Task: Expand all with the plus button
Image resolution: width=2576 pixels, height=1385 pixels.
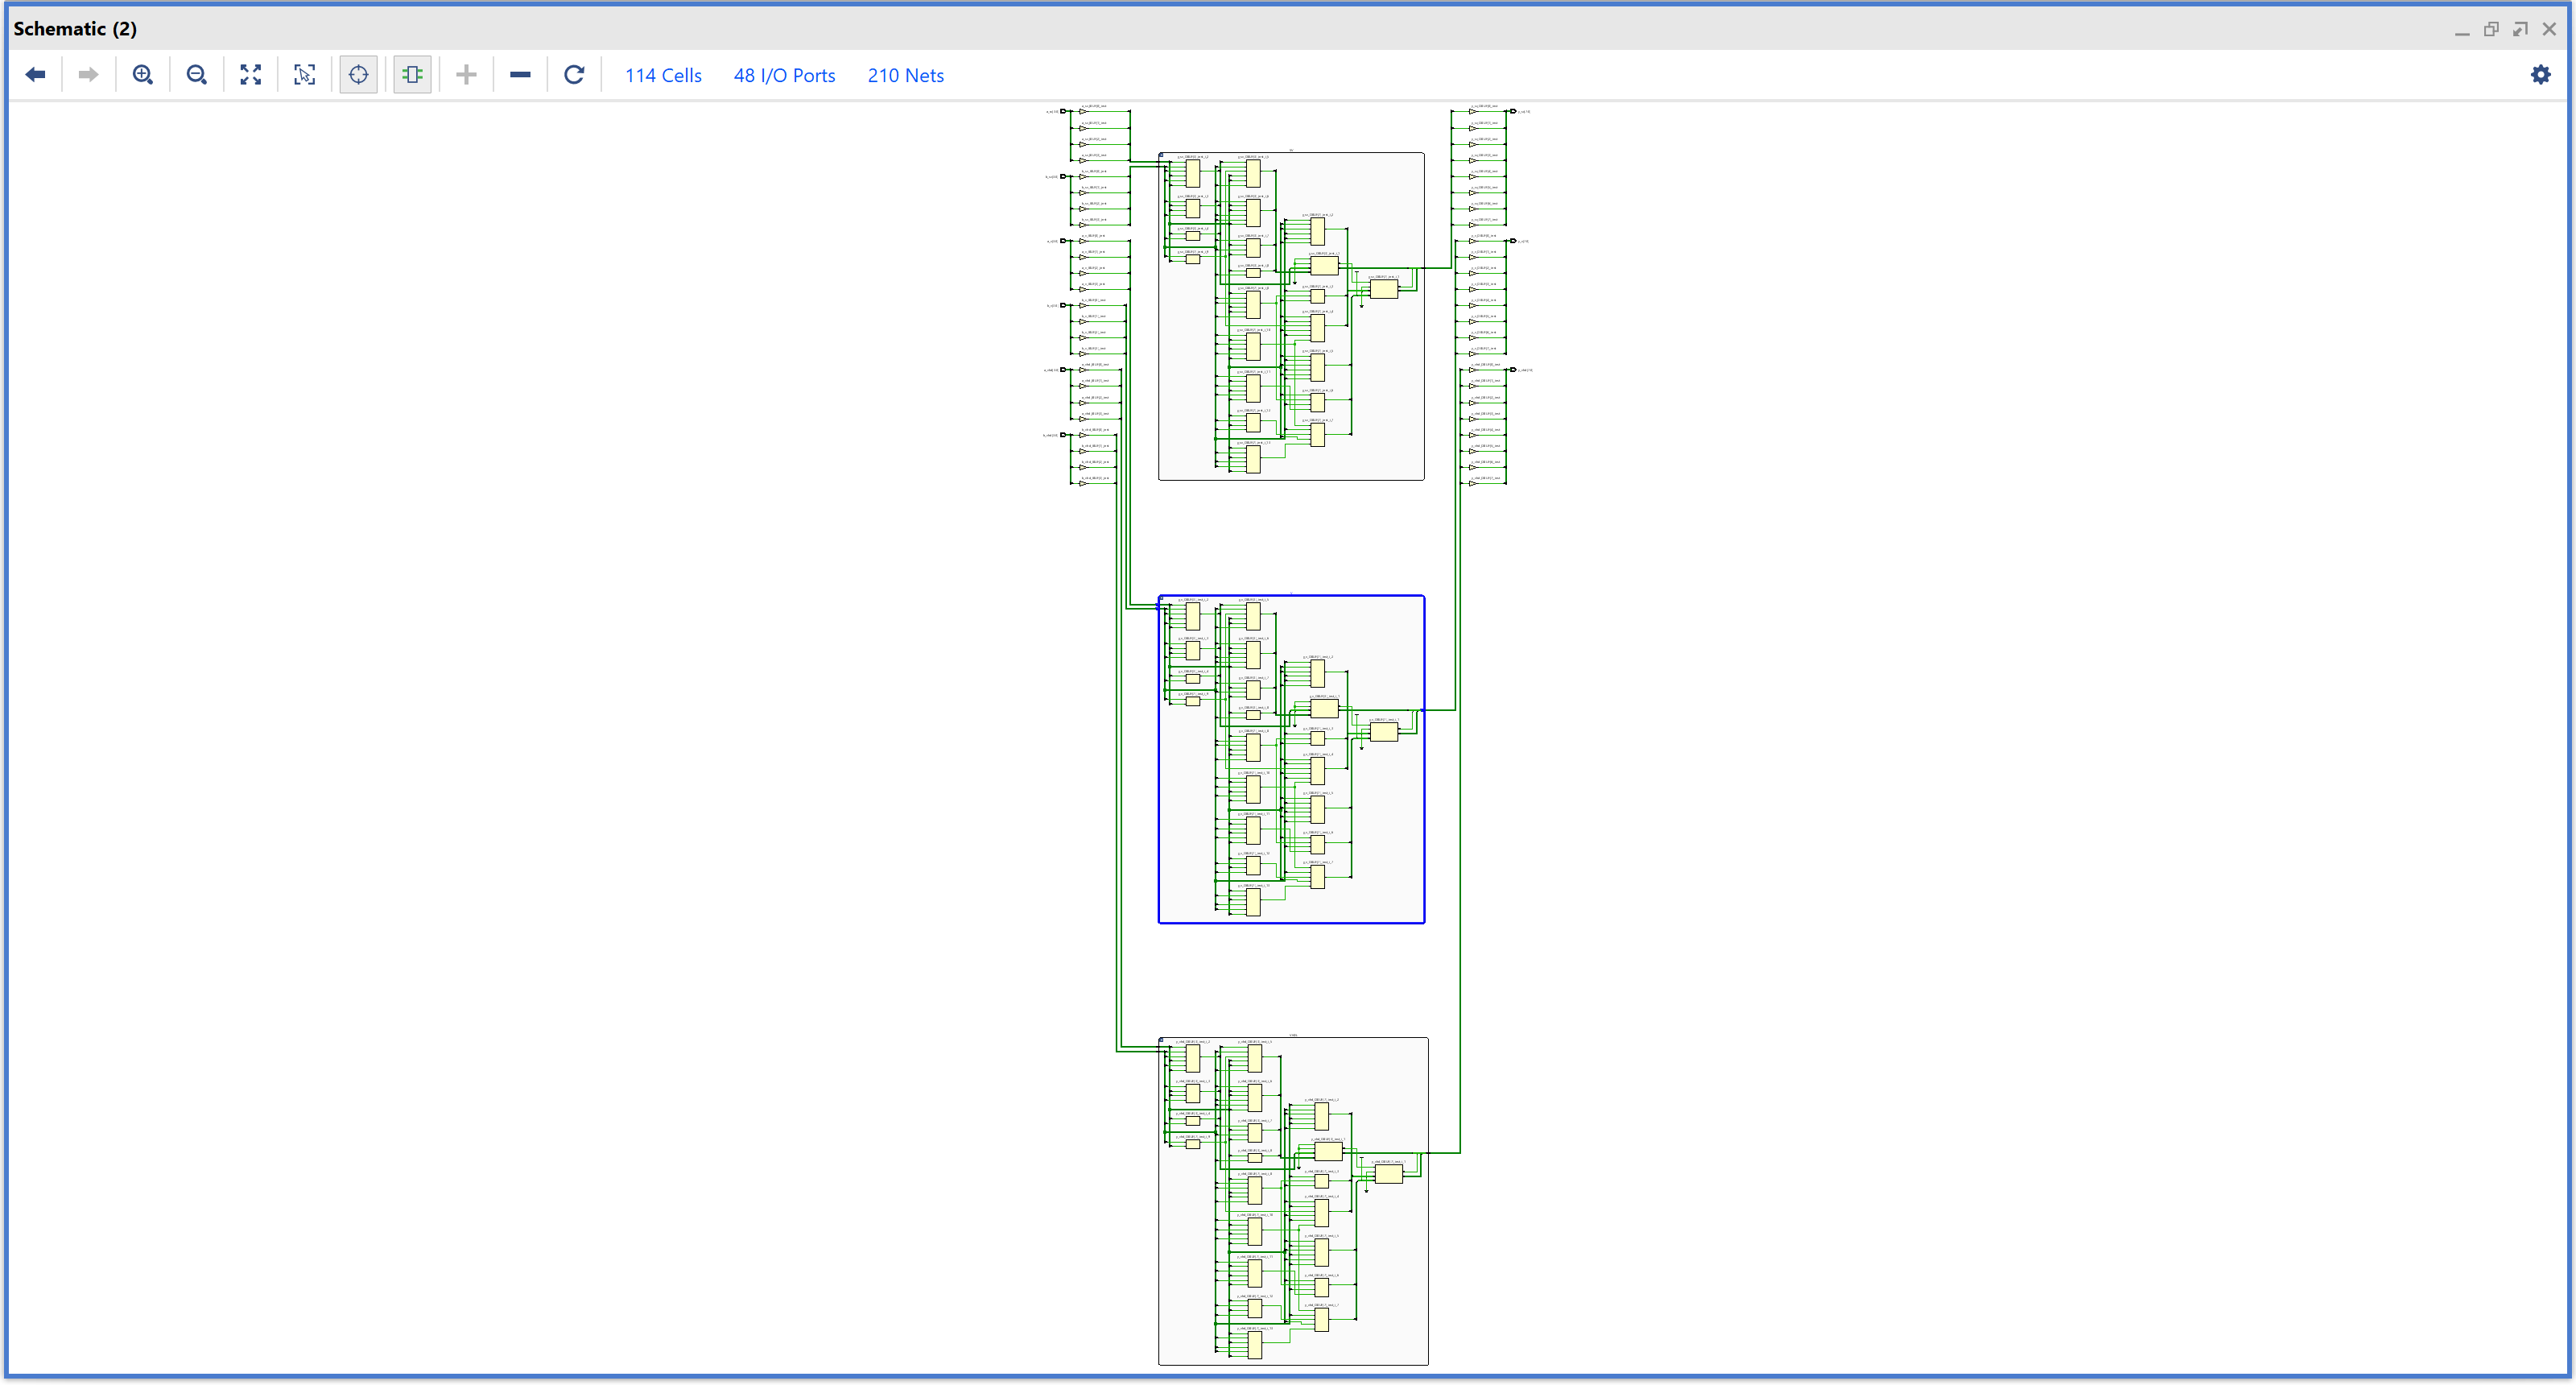Action: coord(466,75)
